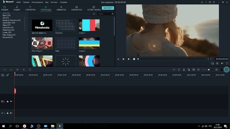Mute audio track 1 speaker icon

(x=11, y=113)
